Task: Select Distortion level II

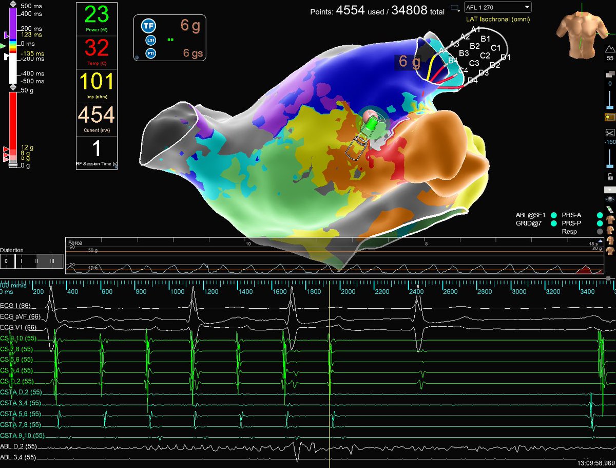Action: (36, 260)
